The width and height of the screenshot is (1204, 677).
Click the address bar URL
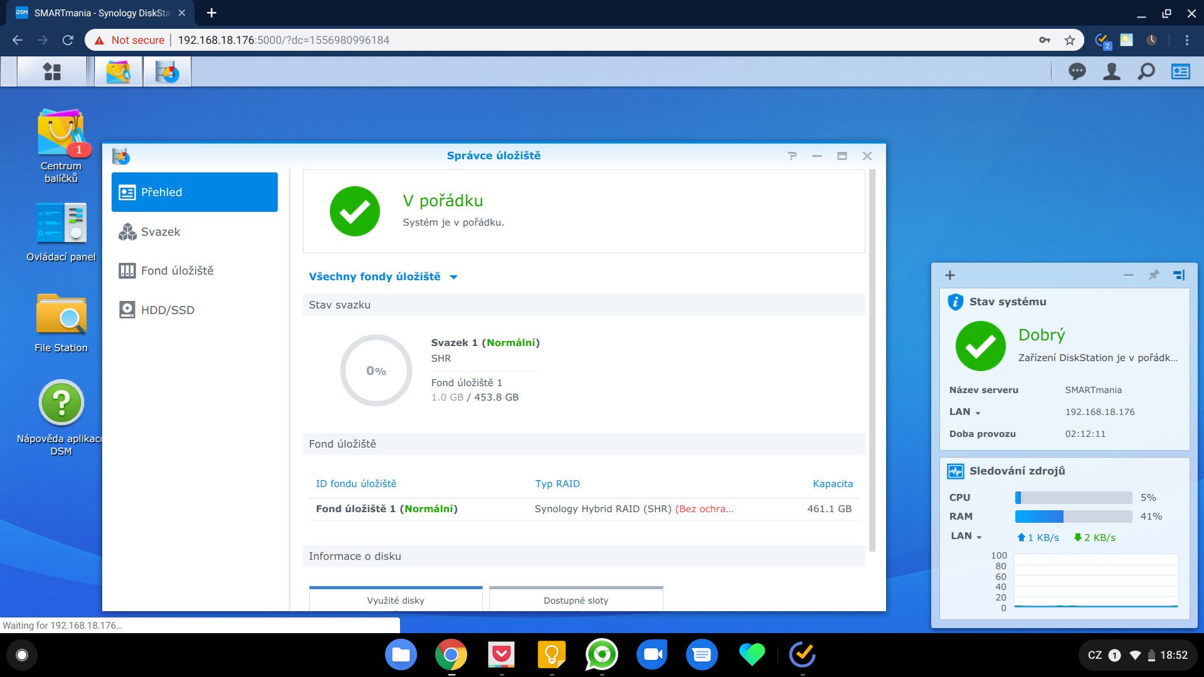283,40
